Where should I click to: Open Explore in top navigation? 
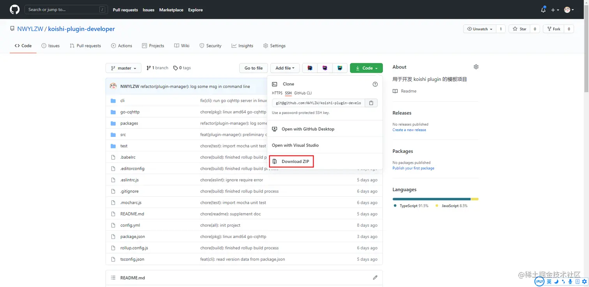point(195,10)
